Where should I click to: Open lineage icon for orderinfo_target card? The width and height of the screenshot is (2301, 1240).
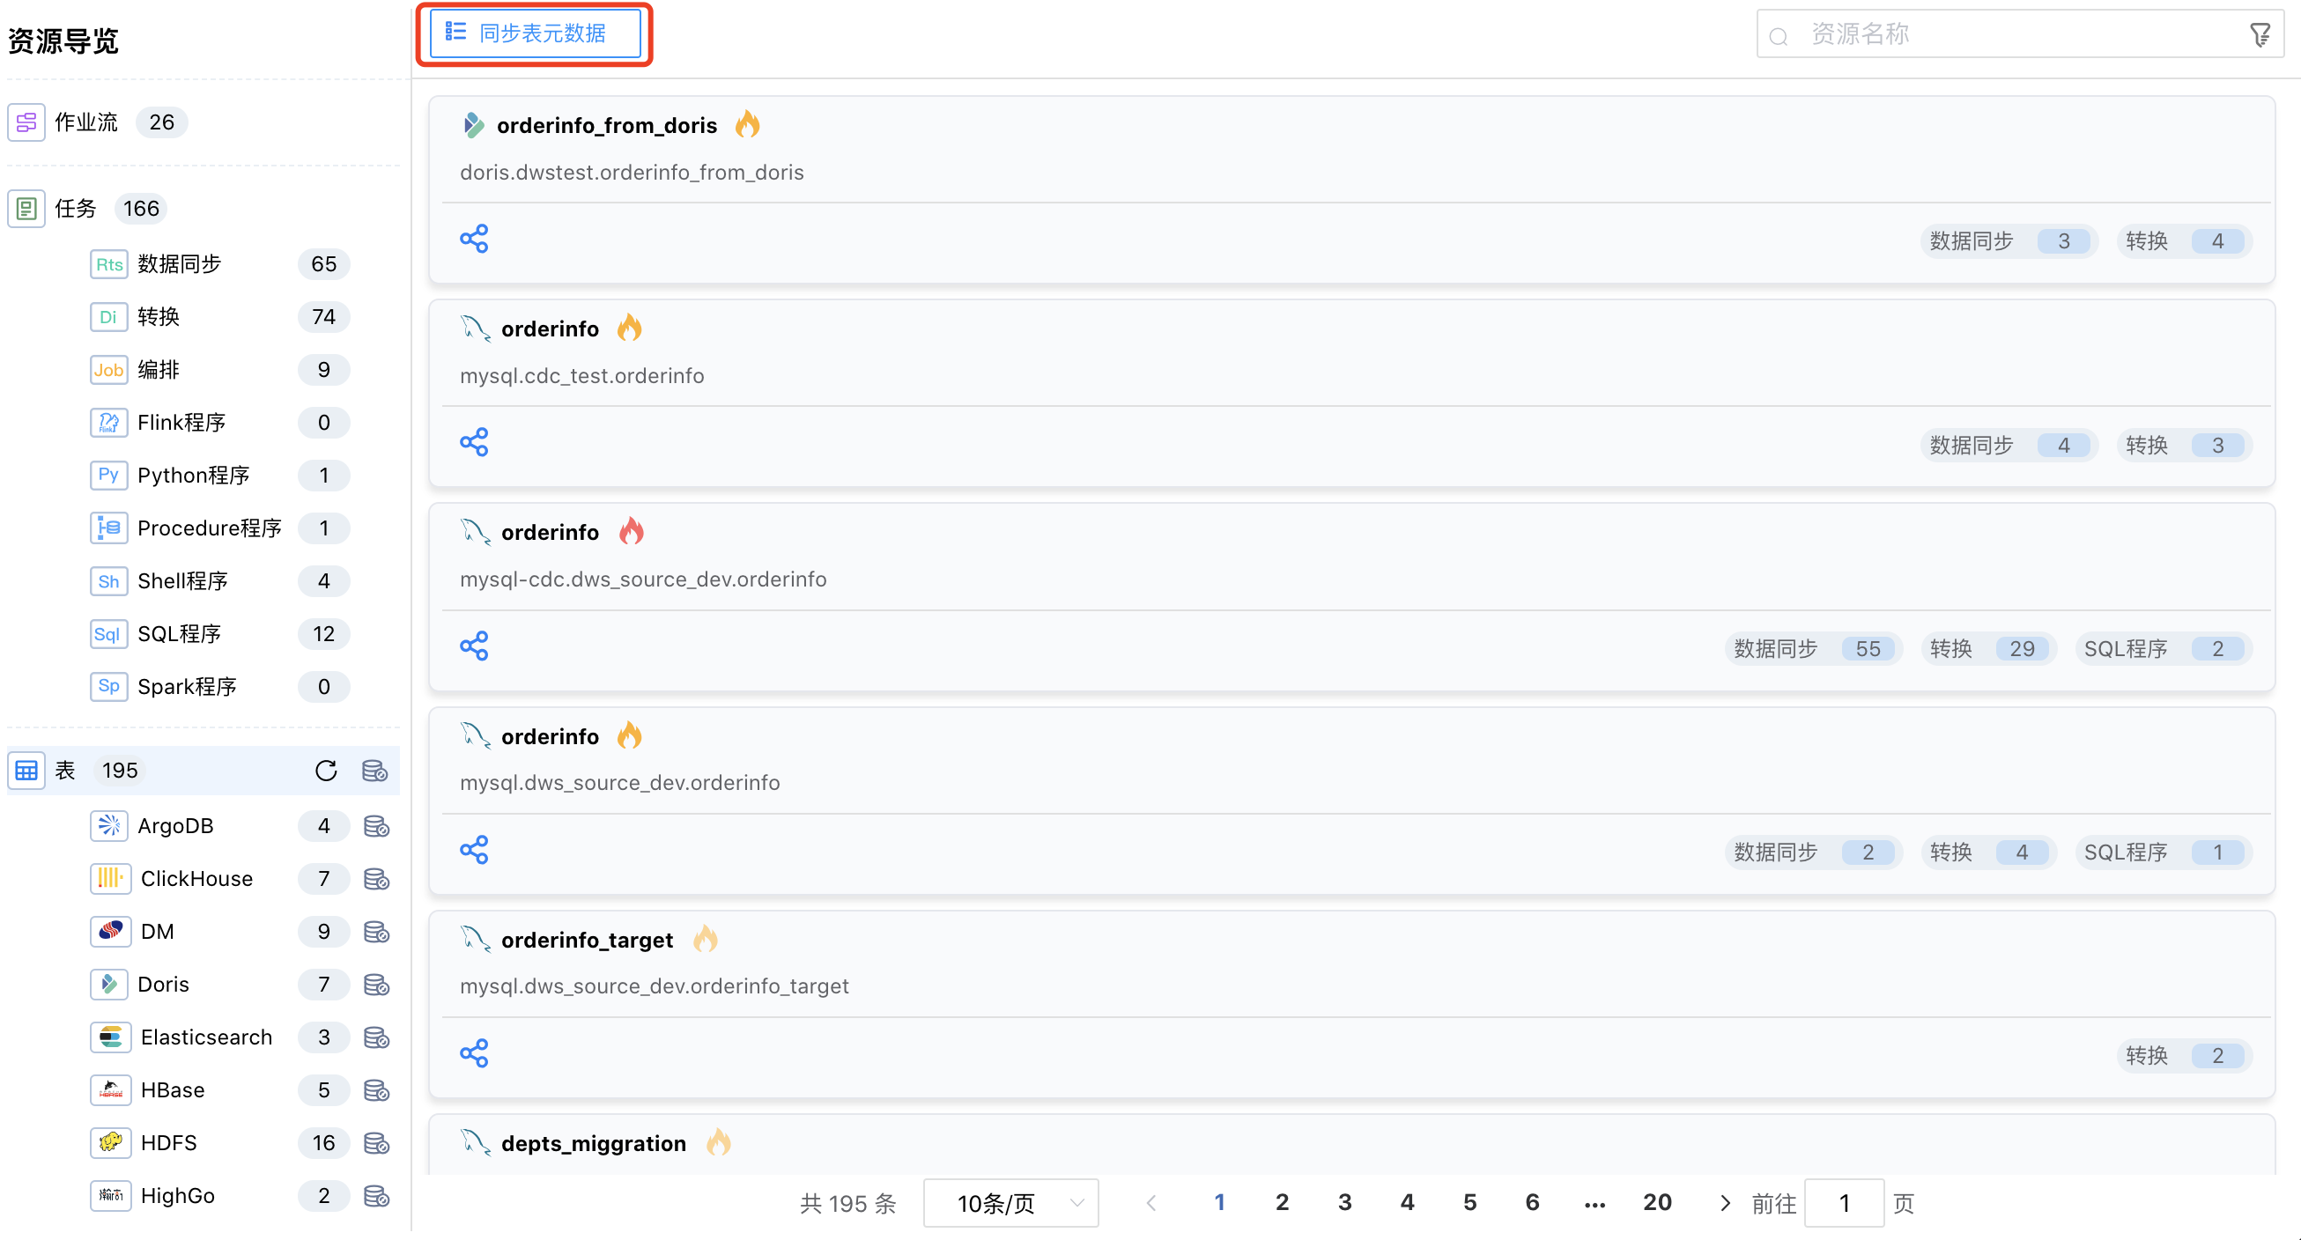click(473, 1053)
